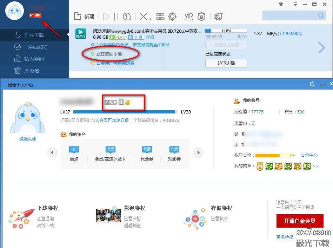Click the 帐号安全 level bar

click(273, 156)
